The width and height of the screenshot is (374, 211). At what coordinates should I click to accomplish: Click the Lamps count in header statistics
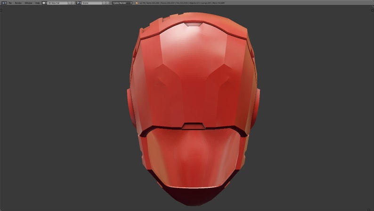[x=206, y=3]
